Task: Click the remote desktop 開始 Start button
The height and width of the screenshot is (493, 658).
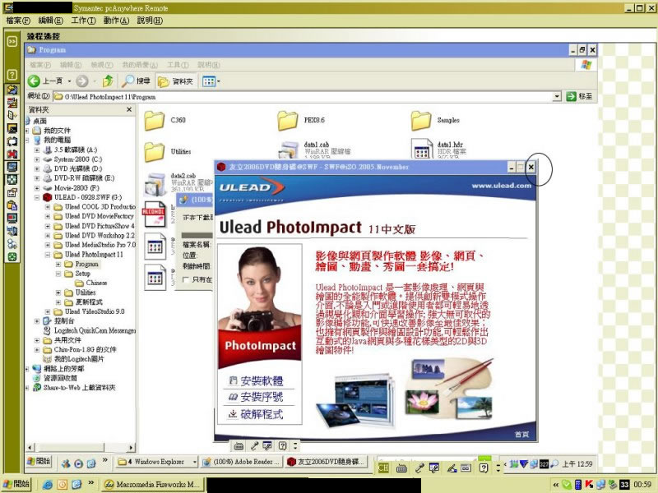Action: tap(39, 461)
